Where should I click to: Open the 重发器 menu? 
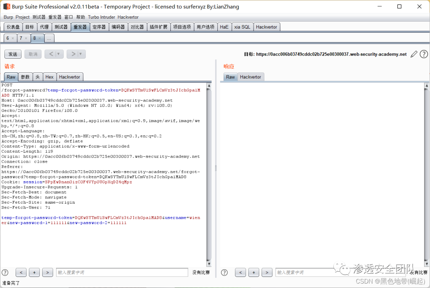pyautogui.click(x=55, y=17)
